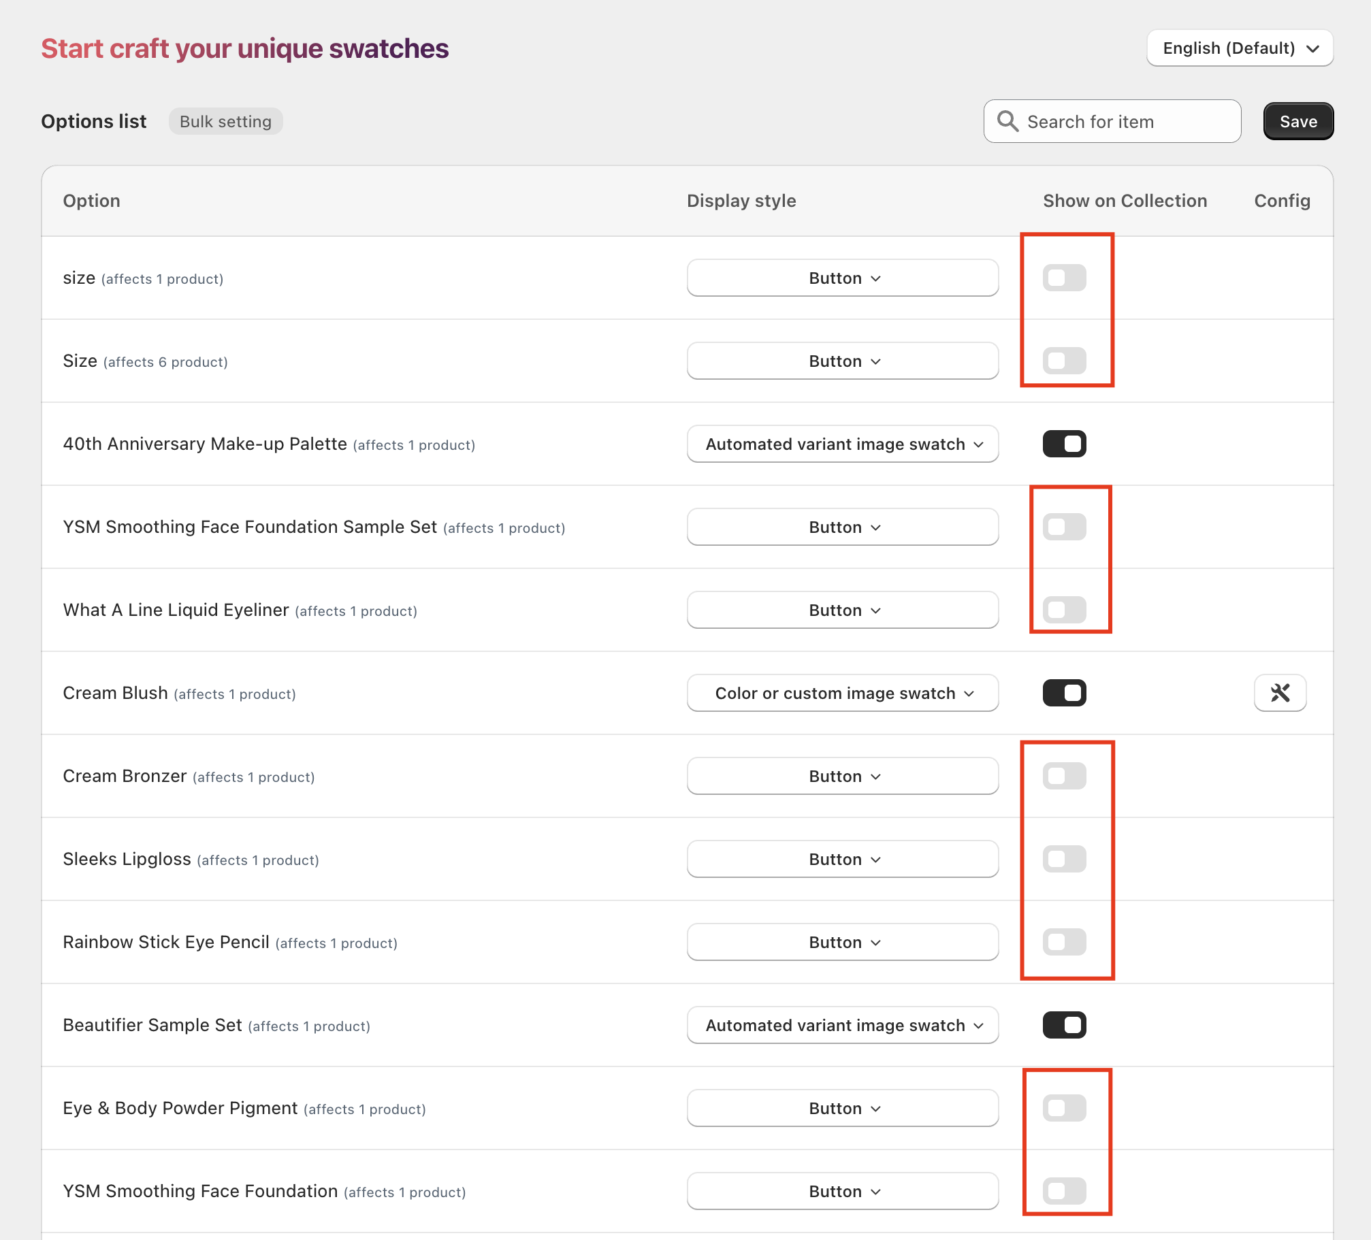
Task: Expand 40th Anniversary Palette display style dropdown
Action: pos(843,444)
